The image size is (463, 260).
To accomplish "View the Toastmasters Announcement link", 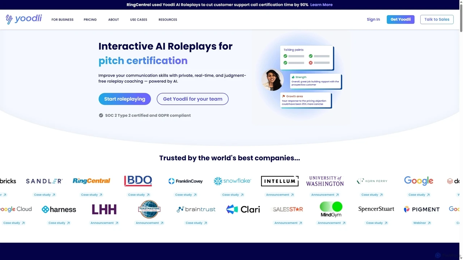I will click(149, 223).
